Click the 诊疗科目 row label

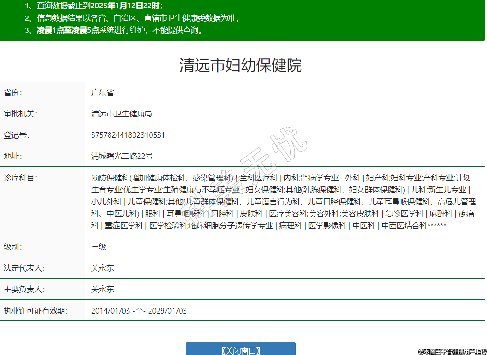pyautogui.click(x=20, y=178)
